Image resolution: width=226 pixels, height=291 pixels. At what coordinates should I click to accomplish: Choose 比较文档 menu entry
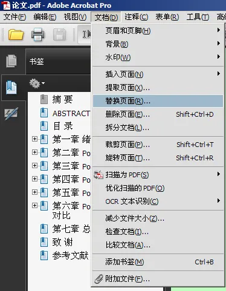click(x=158, y=245)
